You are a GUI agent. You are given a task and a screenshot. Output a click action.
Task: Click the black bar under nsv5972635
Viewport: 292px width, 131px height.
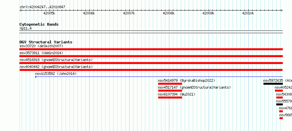273,84
